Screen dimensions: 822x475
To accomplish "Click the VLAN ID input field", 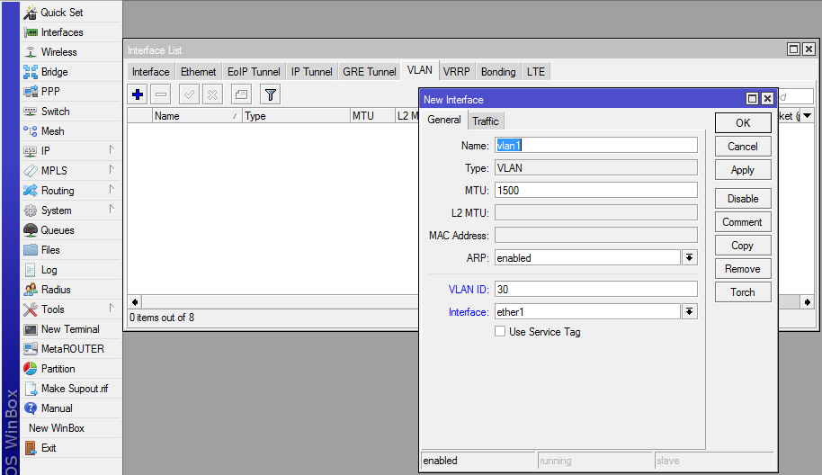I will coord(595,289).
